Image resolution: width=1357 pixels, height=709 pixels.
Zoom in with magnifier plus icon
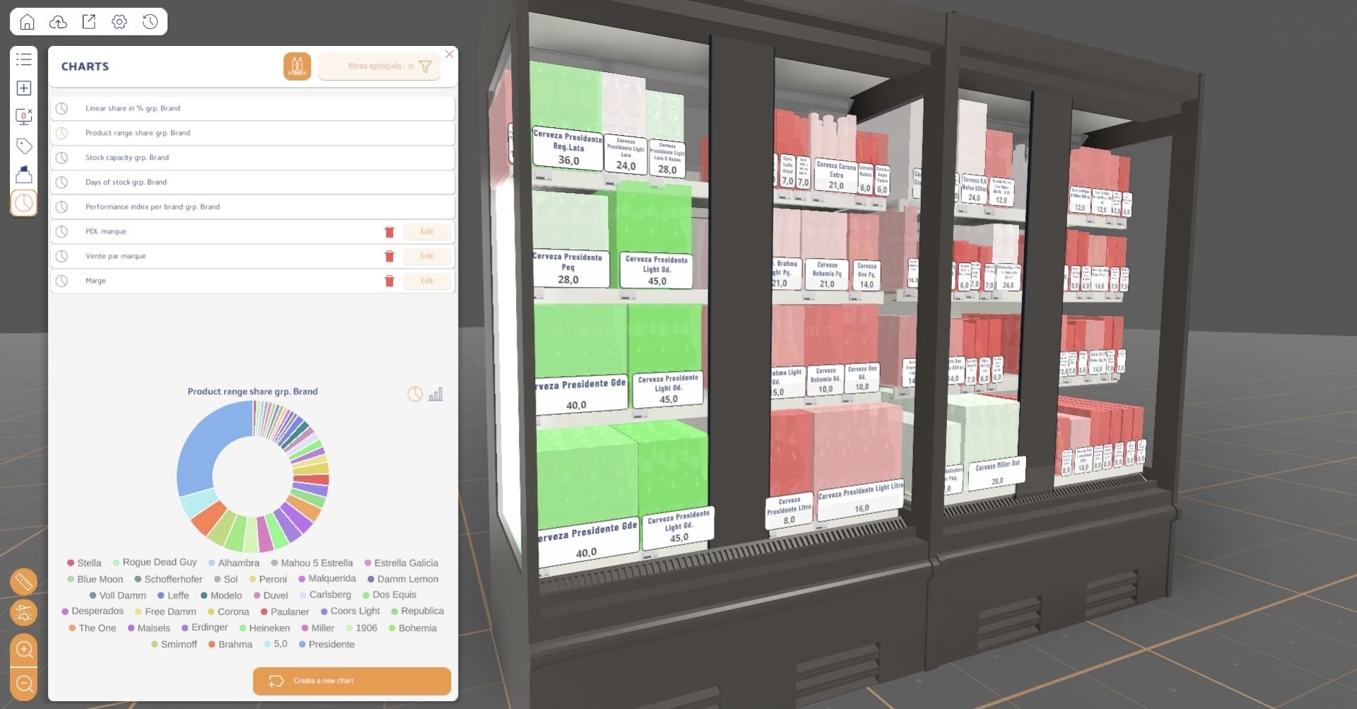(x=24, y=650)
